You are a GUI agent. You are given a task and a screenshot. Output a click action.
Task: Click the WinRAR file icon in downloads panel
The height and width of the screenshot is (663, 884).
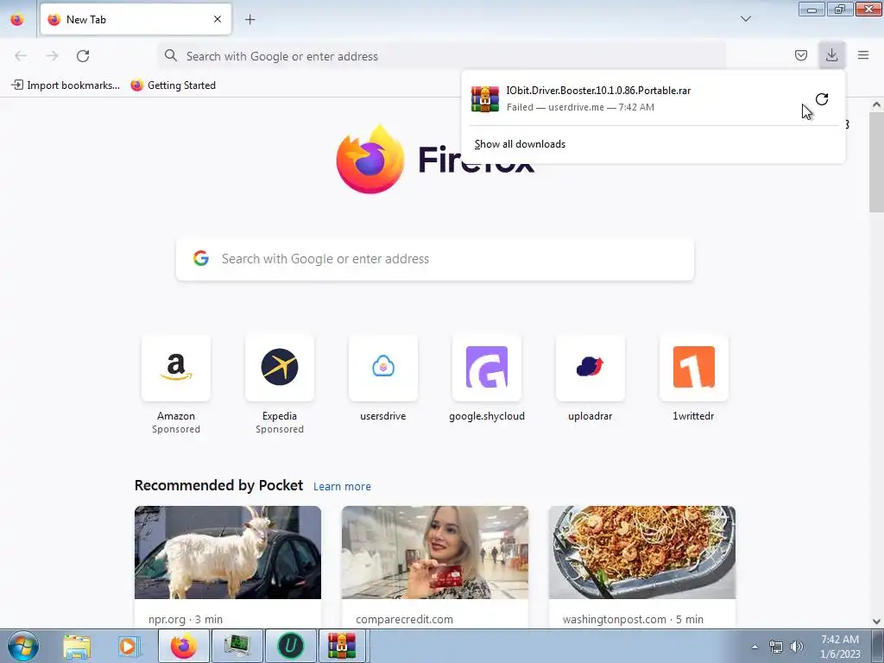(485, 99)
